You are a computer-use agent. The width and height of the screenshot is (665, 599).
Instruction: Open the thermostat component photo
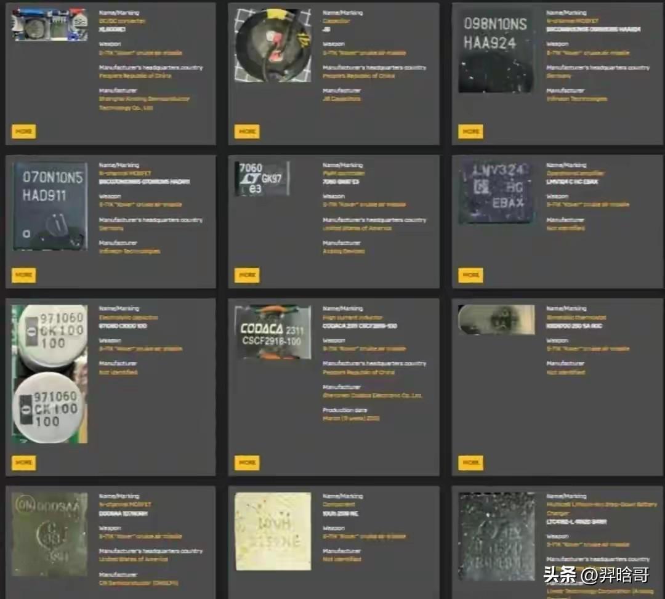496,320
